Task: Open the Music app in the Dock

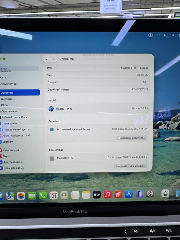Action: [x=108, y=194]
